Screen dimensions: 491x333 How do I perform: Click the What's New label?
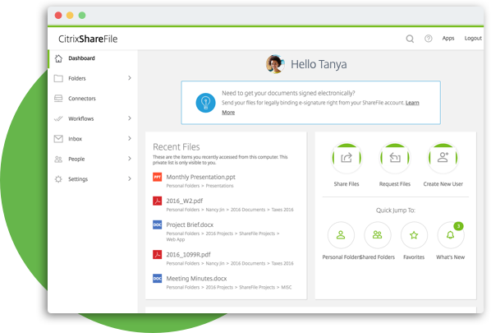coord(450,257)
